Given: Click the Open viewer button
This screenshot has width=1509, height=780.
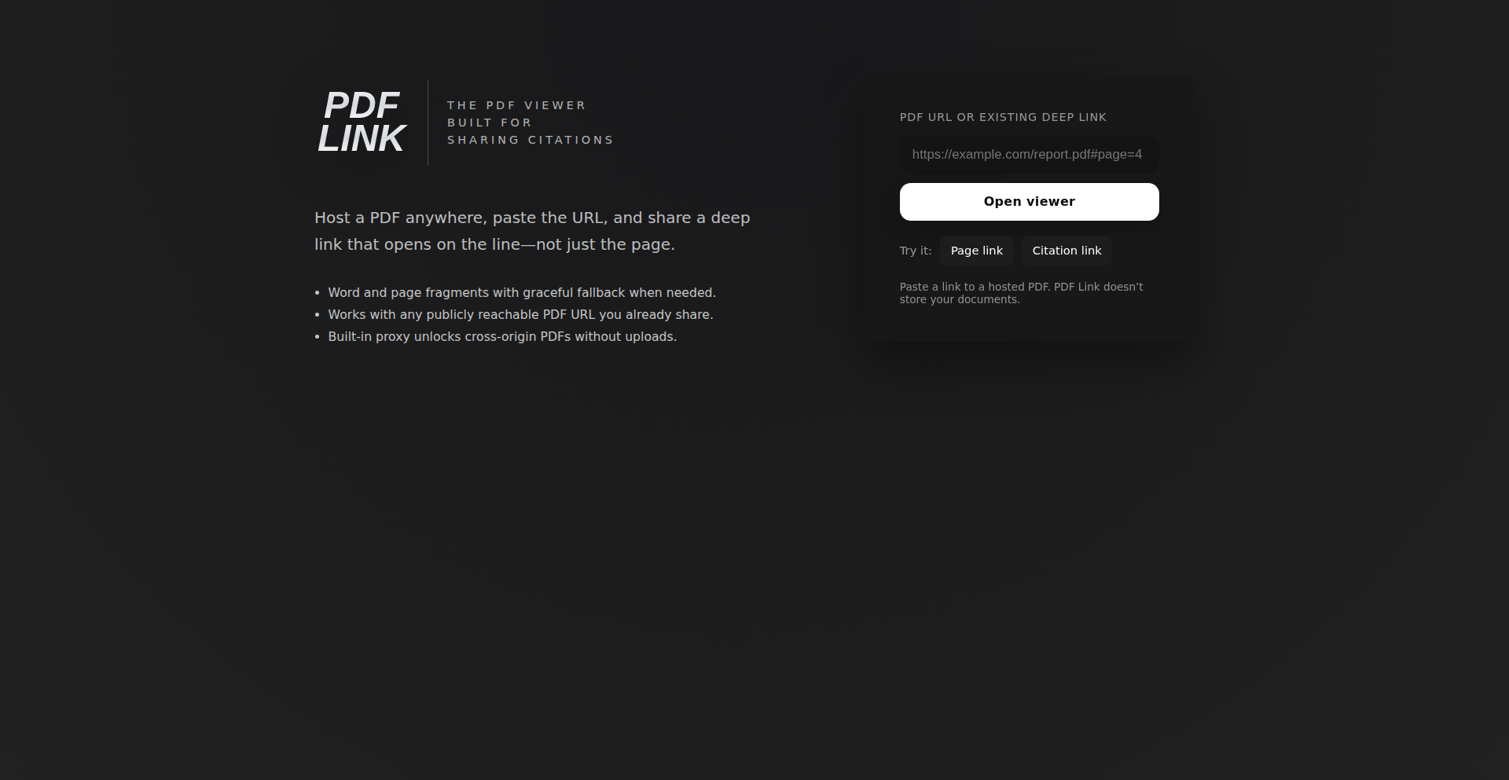Looking at the screenshot, I should pos(1029,202).
